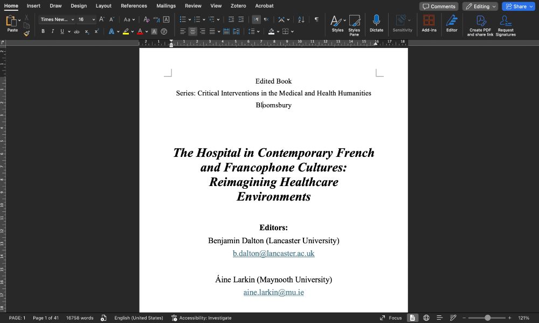539x323 pixels.
Task: Switch to Web Layout view
Action: pos(426,318)
